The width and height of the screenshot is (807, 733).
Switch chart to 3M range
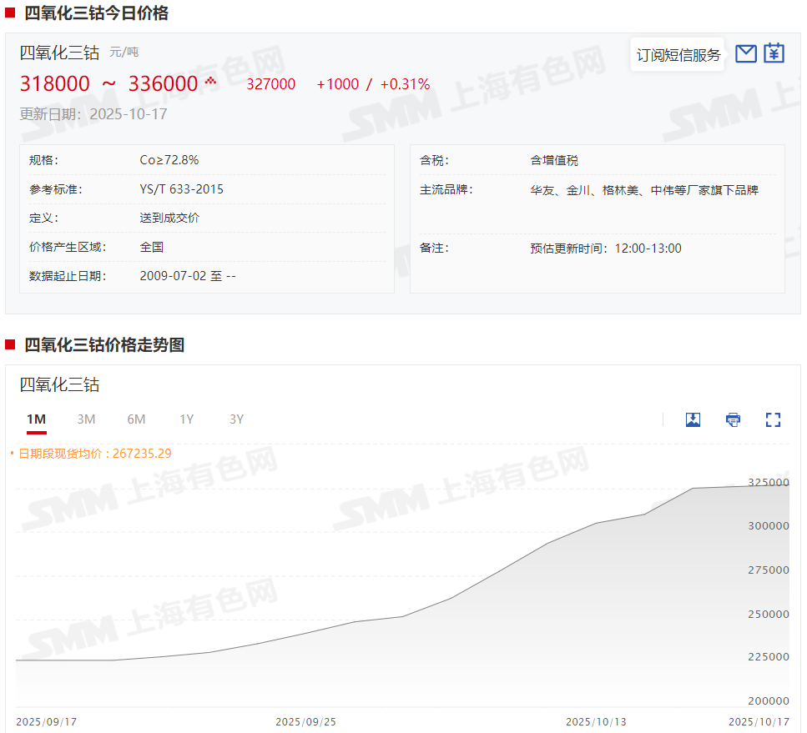coord(86,419)
